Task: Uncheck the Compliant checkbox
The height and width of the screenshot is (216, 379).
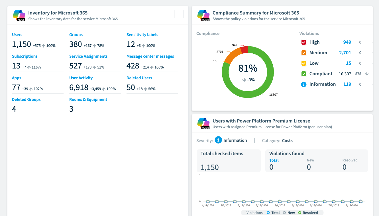Action: [x=304, y=74]
